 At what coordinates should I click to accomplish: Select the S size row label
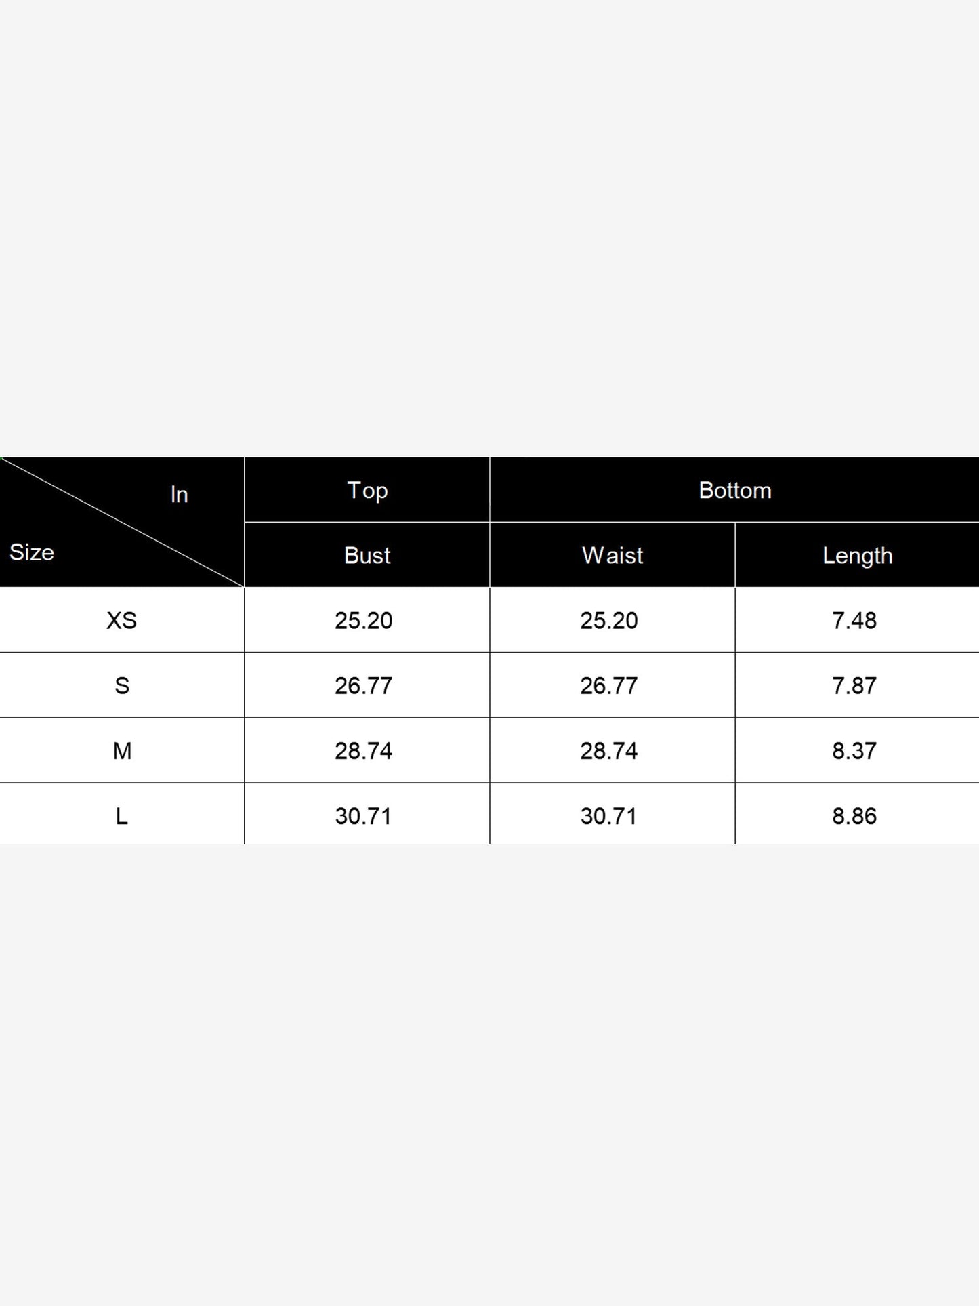(122, 685)
